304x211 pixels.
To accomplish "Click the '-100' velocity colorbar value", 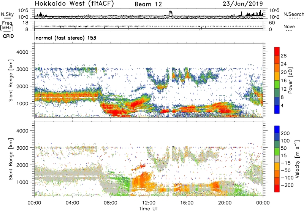I will (287, 178).
